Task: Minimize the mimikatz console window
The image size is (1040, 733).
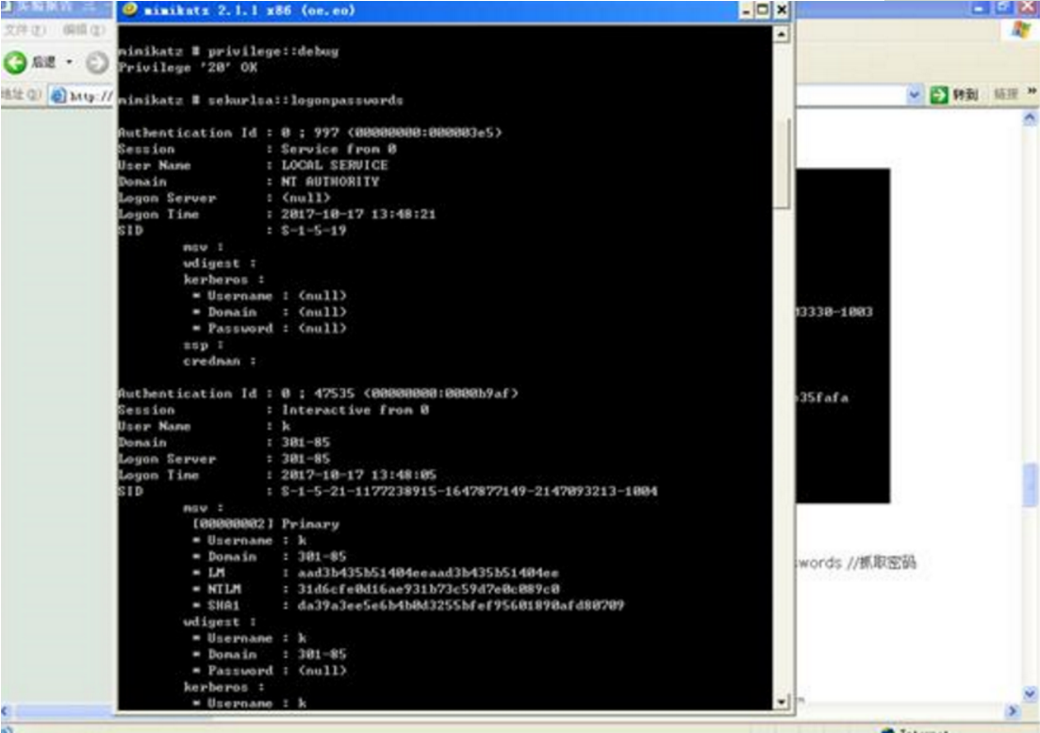Action: [x=748, y=10]
